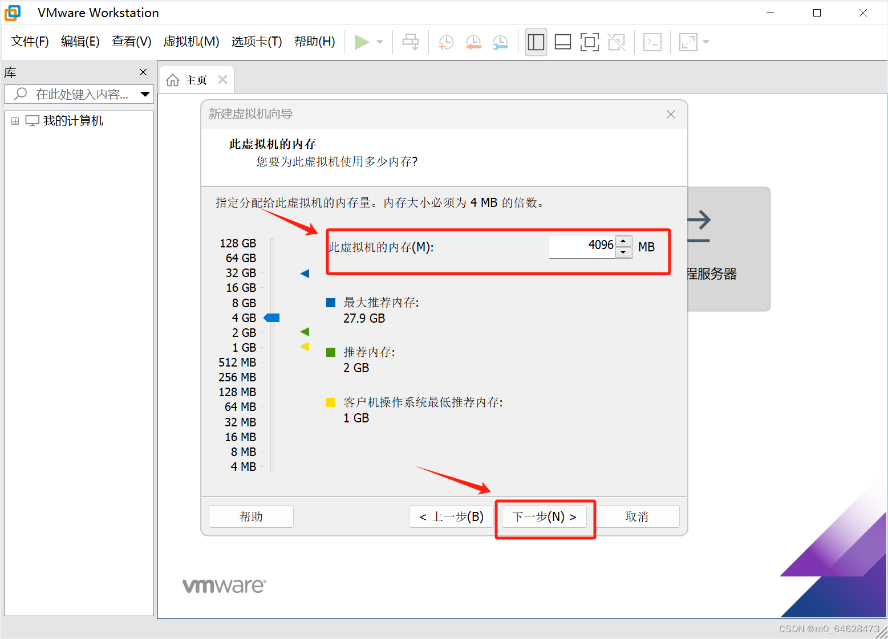
Task: Click the 下一步(N) next button
Action: [x=544, y=516]
